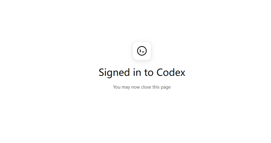Viewport: 271px width, 143px height.
Task: Click the underscore cursor inside the Codex logo
Action: click(143, 52)
